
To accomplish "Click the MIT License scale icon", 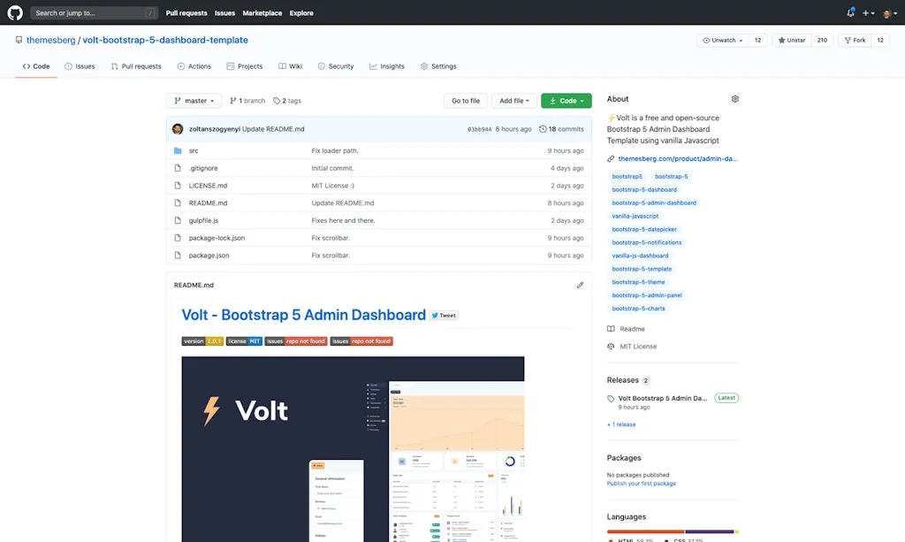I will coord(611,347).
